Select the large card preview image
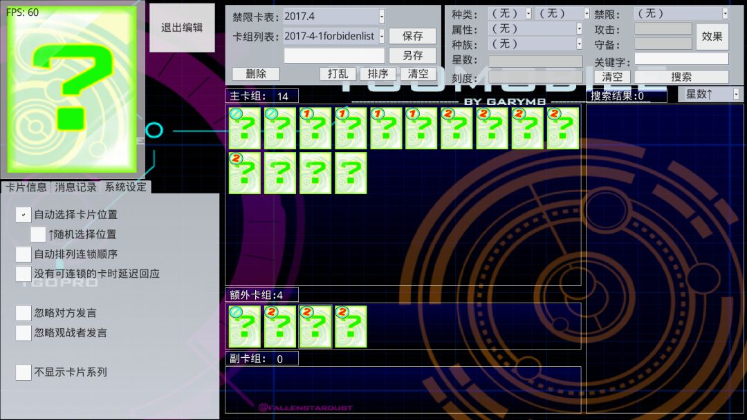The width and height of the screenshot is (747, 420). pos(72,89)
